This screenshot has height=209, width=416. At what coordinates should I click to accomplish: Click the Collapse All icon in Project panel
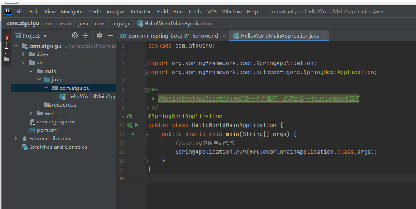pos(86,36)
